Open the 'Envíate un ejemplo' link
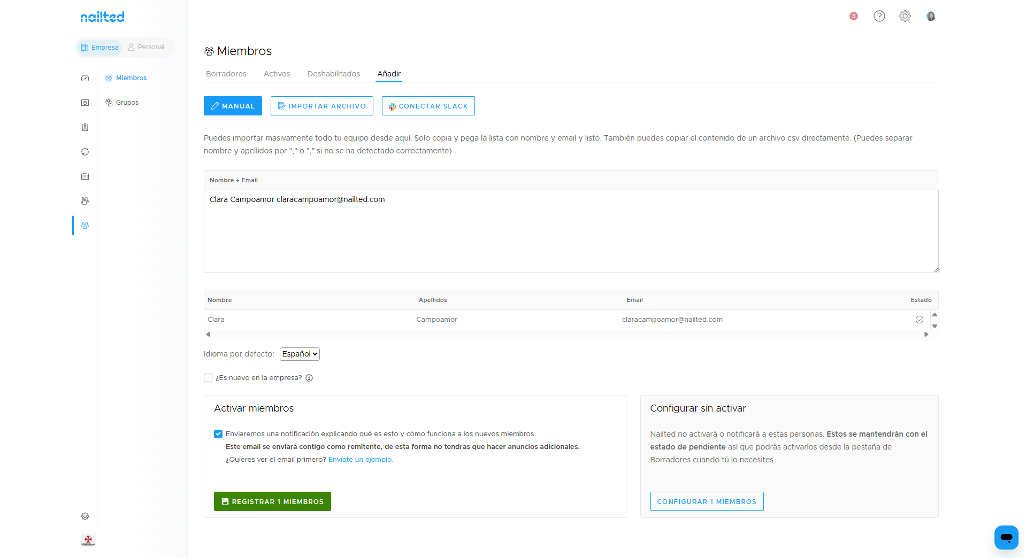 click(x=361, y=460)
